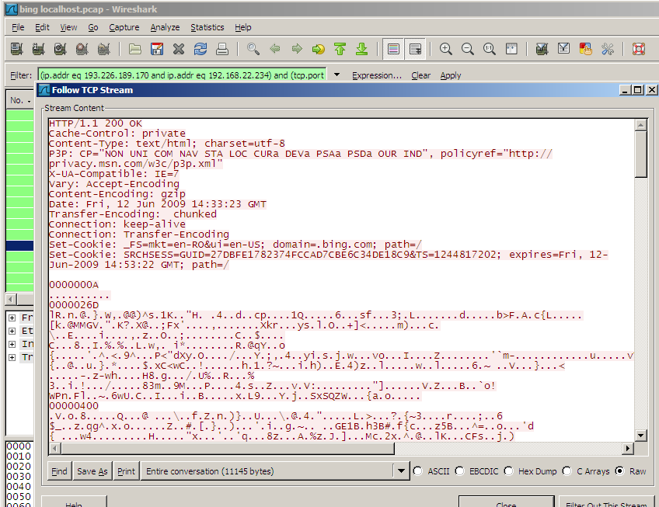Viewport: 659px width, 507px height.
Task: Click the stream content vertical scrollbar
Action: tap(641, 280)
